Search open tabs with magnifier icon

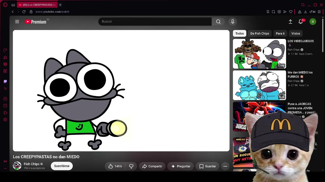303,5
